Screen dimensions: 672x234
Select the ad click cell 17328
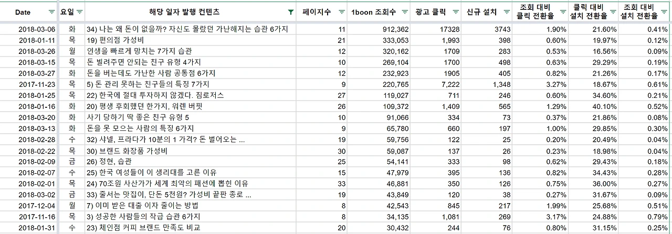436,30
